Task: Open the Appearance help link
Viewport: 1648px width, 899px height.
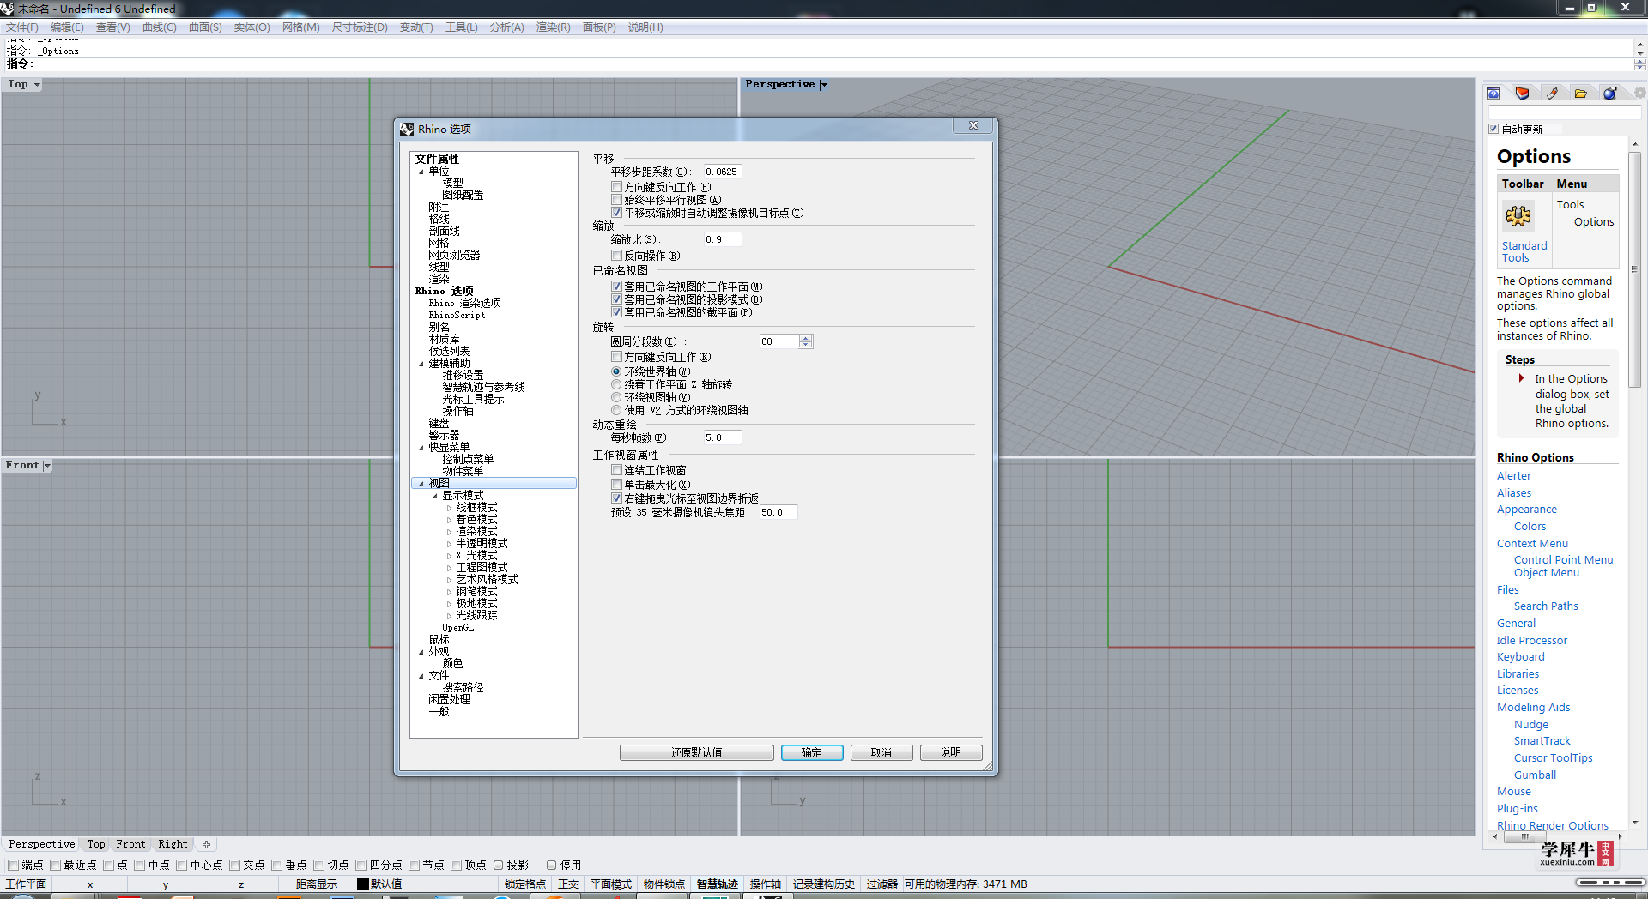Action: 1526,510
